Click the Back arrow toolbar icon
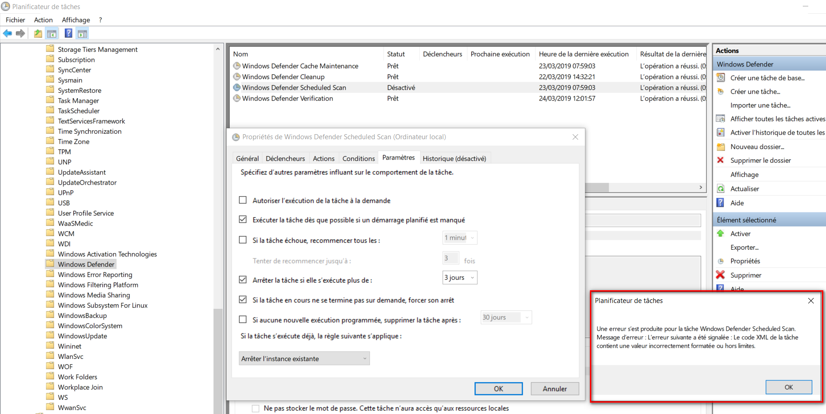The height and width of the screenshot is (414, 826). point(8,33)
